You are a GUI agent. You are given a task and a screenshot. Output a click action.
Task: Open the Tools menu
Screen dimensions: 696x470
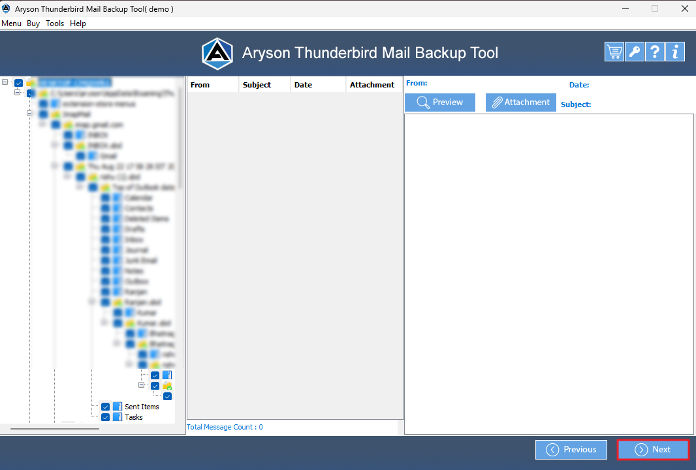(55, 23)
